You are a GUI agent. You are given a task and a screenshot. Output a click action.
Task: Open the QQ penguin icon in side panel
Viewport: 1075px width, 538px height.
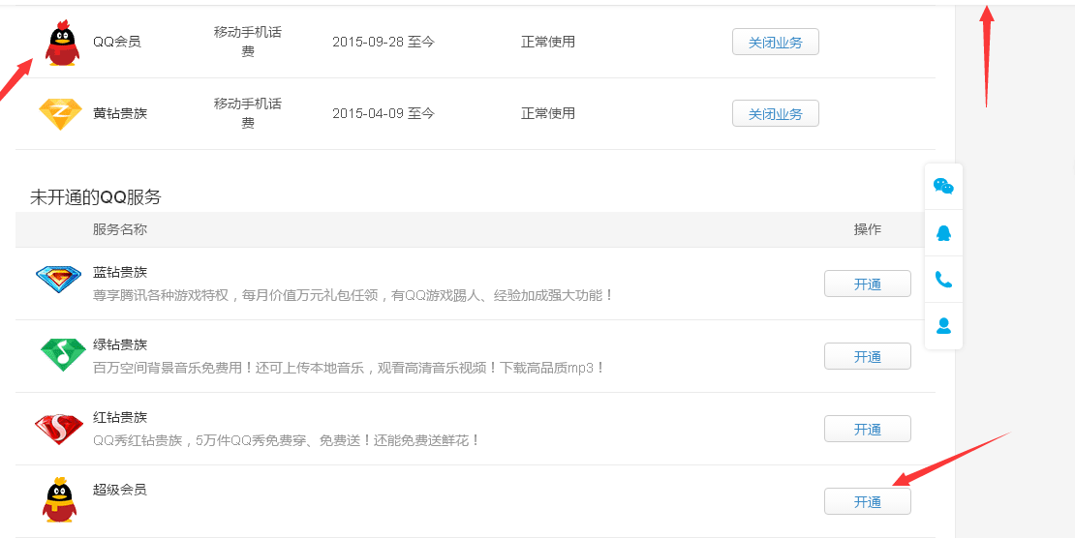tap(943, 233)
